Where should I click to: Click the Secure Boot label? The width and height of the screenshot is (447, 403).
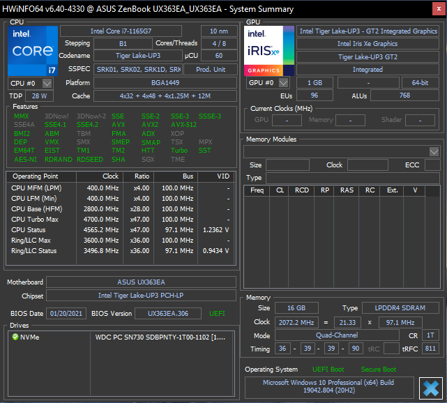[379, 370]
